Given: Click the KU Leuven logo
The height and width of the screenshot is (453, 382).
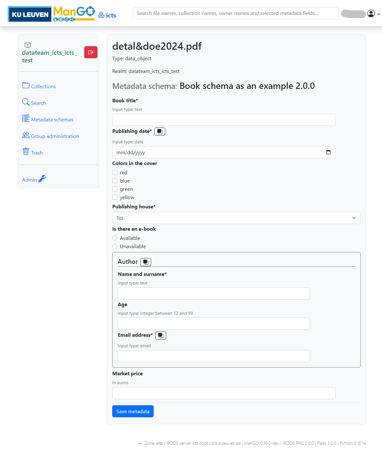Looking at the screenshot, I should click(30, 14).
